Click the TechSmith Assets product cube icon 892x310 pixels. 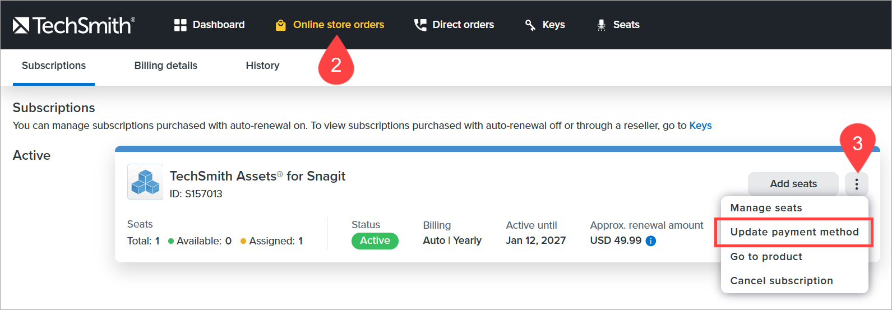pos(145,182)
